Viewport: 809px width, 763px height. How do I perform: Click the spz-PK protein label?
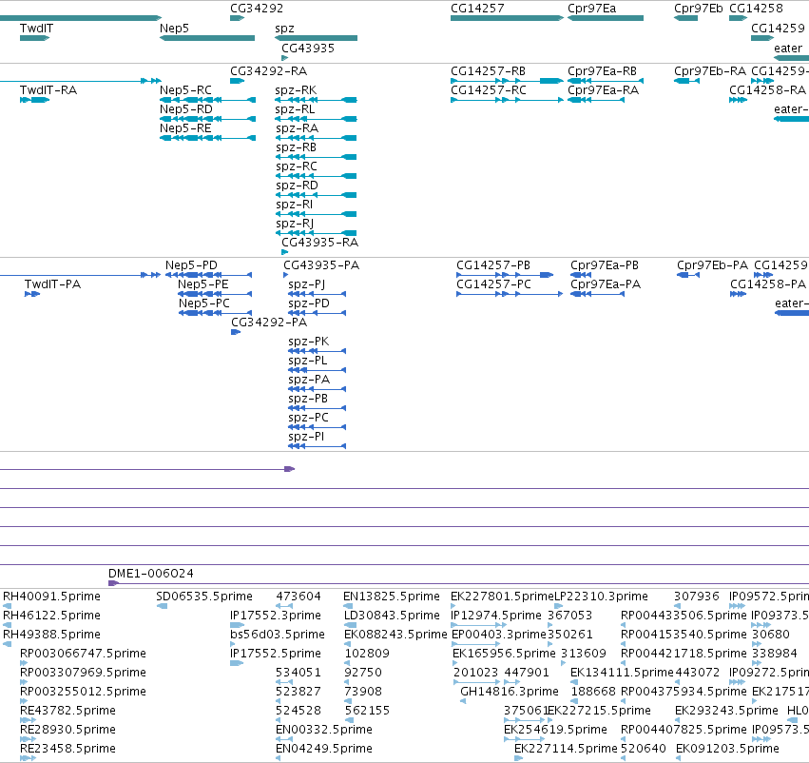pyautogui.click(x=308, y=342)
